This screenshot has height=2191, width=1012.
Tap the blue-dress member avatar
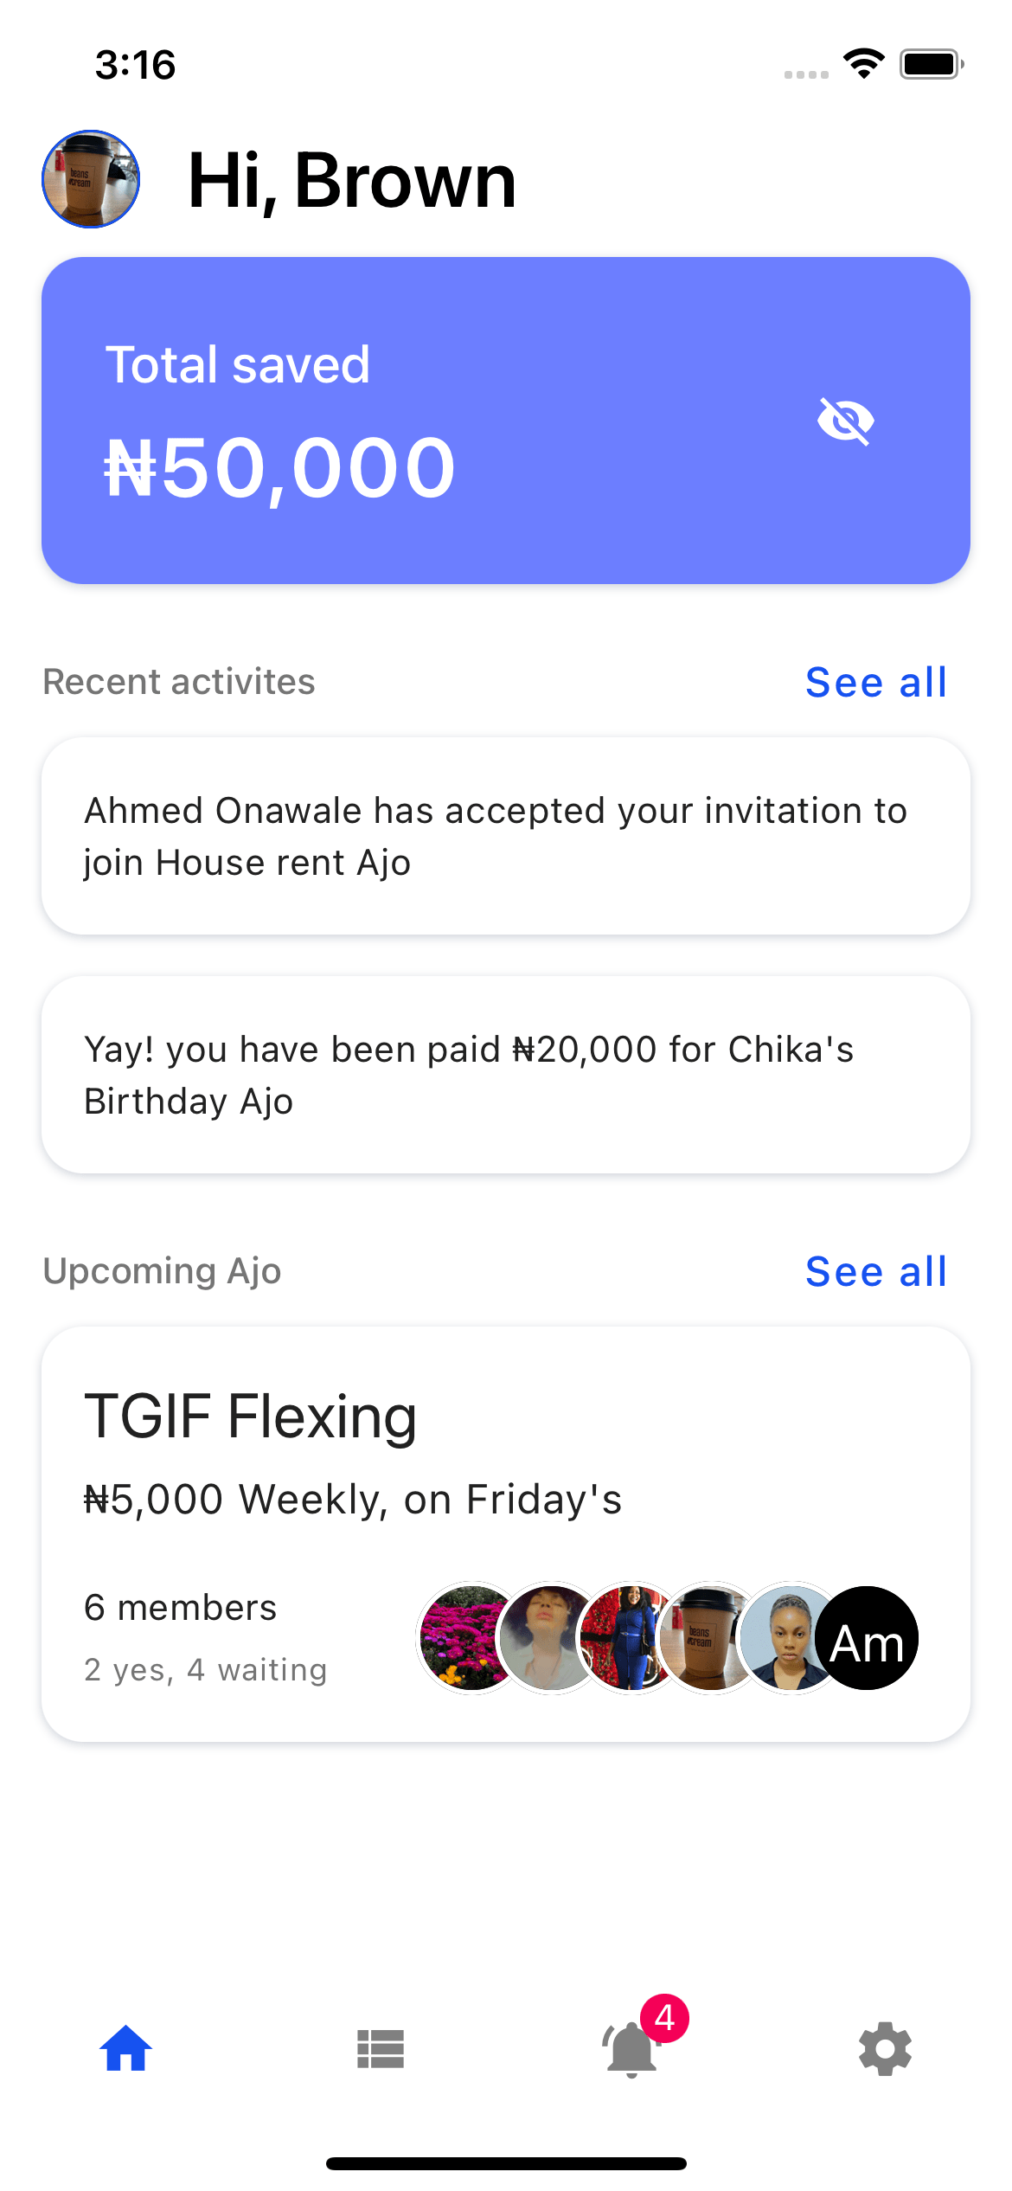pyautogui.click(x=627, y=1638)
